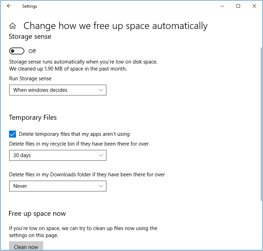Click 'Delete files in my recycle bin' label

[x=79, y=144]
